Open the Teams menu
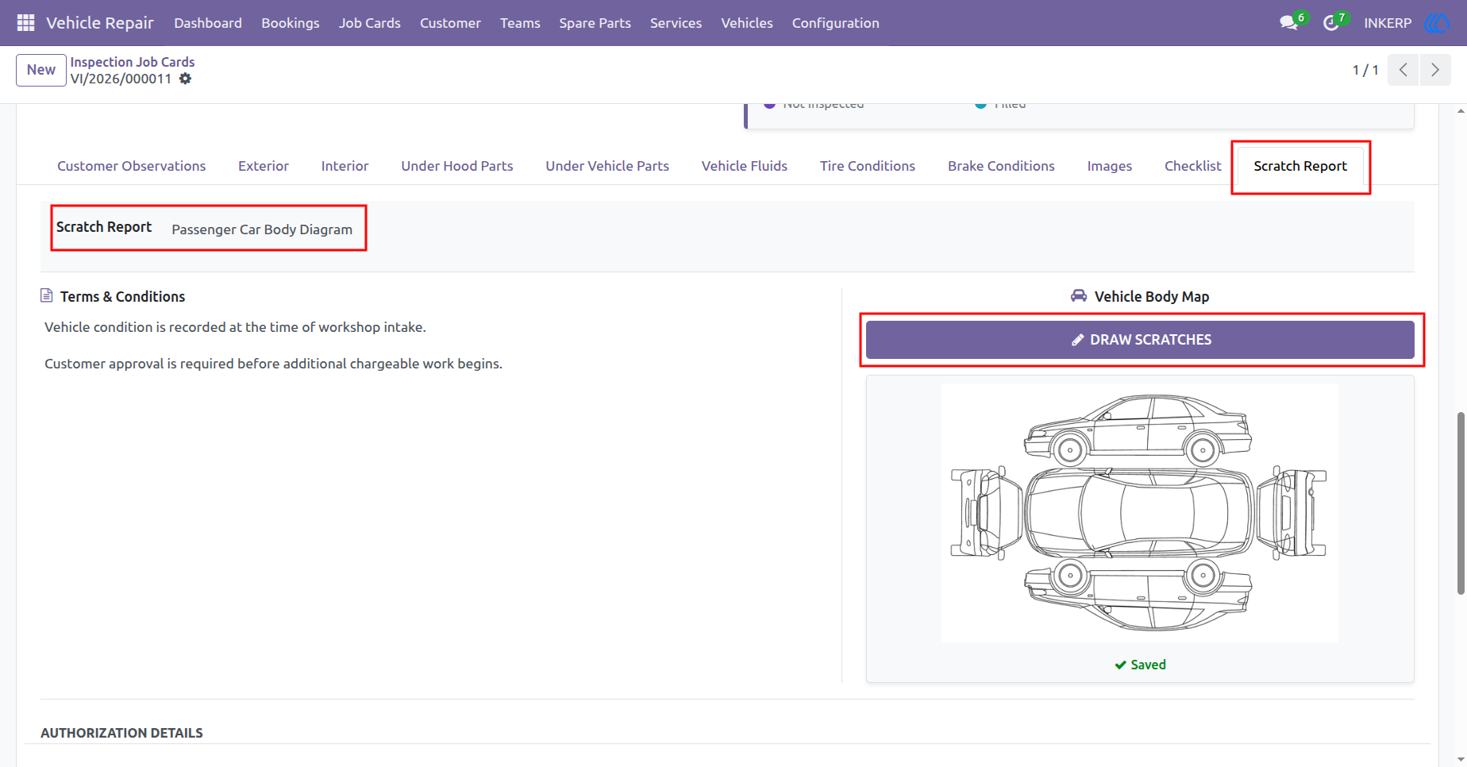Screen dimensions: 1467x767 click(520, 23)
